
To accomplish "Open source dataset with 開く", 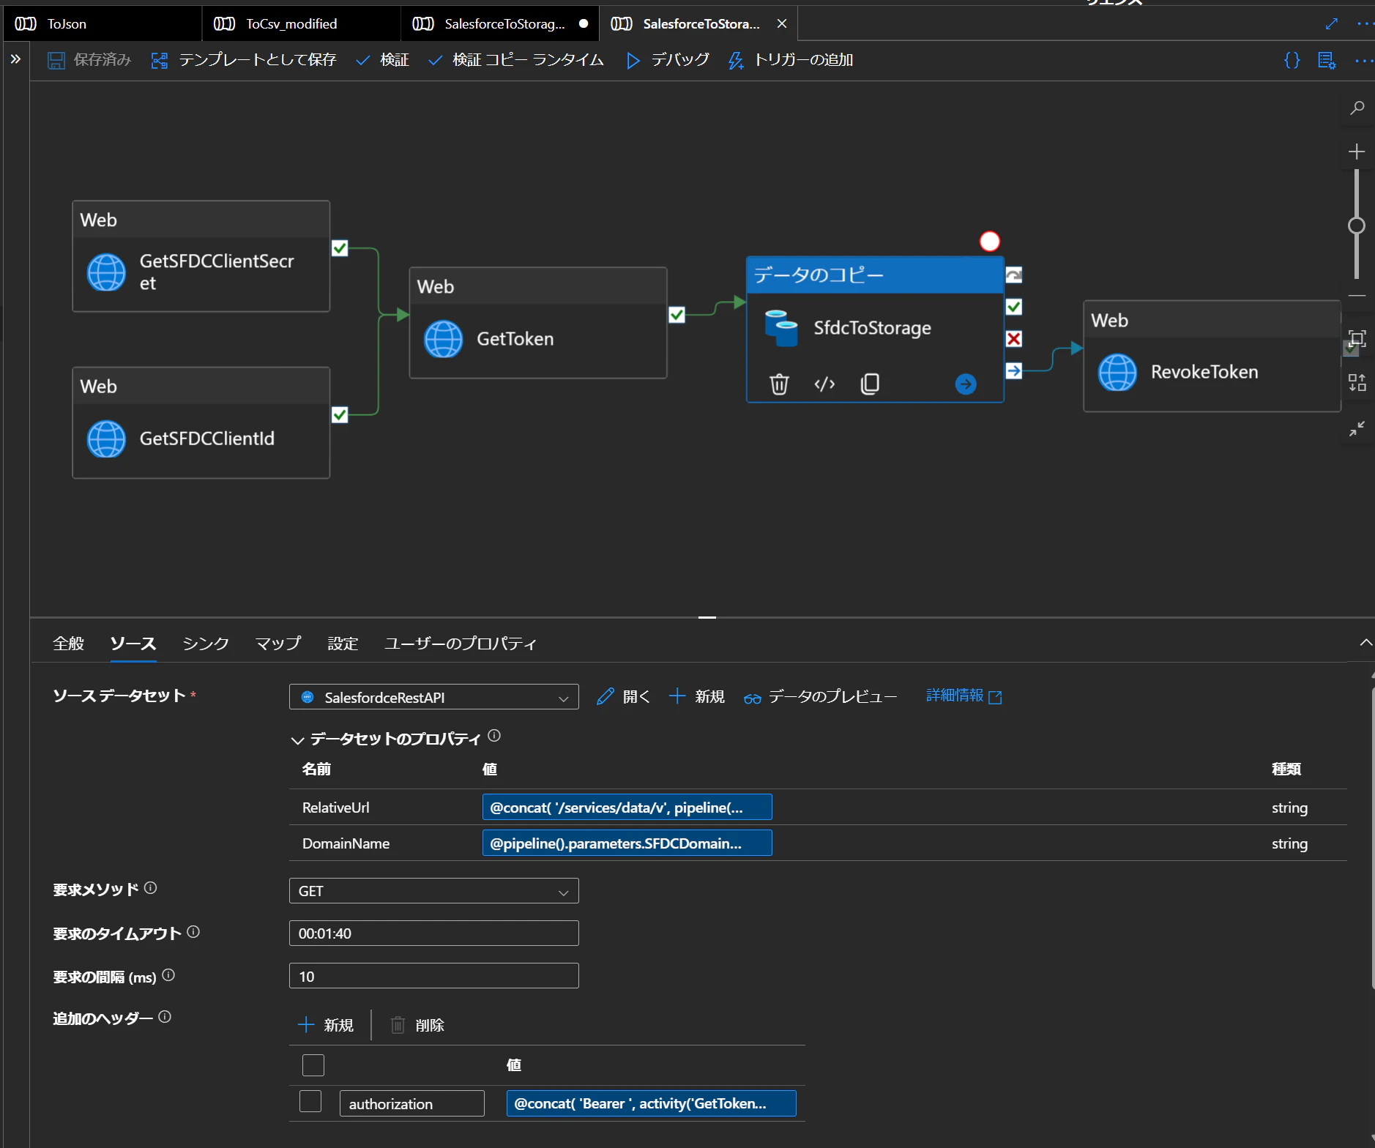I will pyautogui.click(x=623, y=696).
